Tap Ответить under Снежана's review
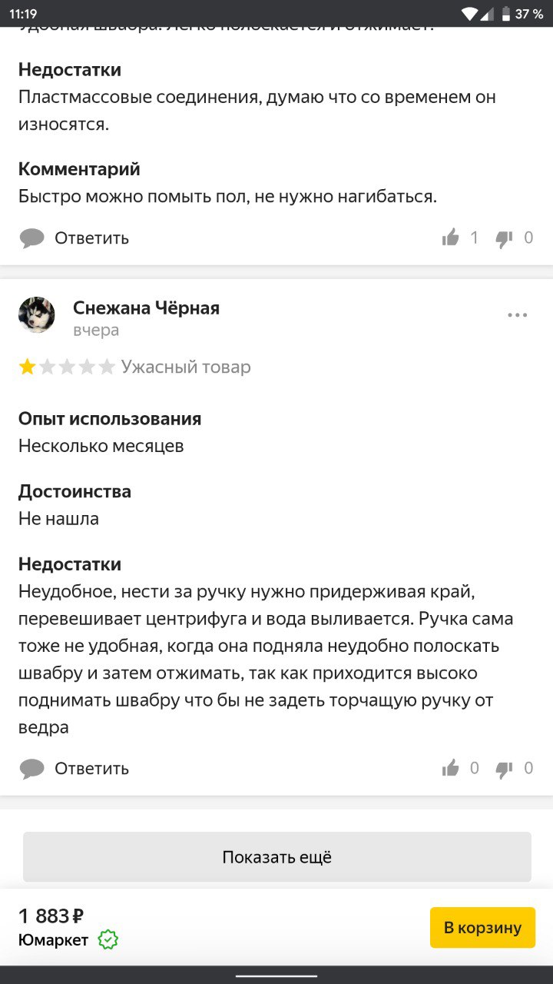 point(91,769)
